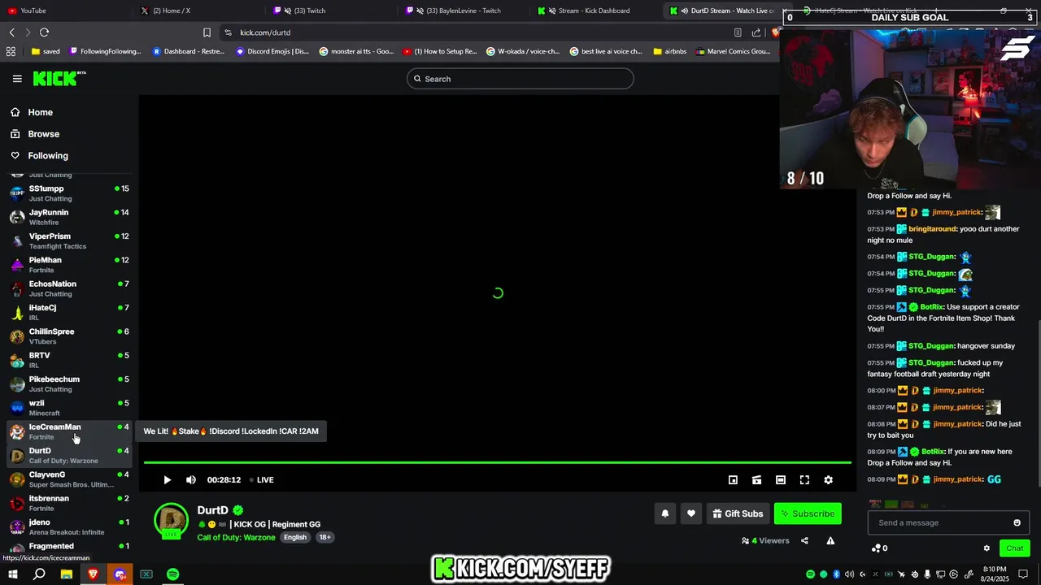Screen dimensions: 1041x585
Task: Open BRTV channel in sidebar
Action: click(69, 360)
